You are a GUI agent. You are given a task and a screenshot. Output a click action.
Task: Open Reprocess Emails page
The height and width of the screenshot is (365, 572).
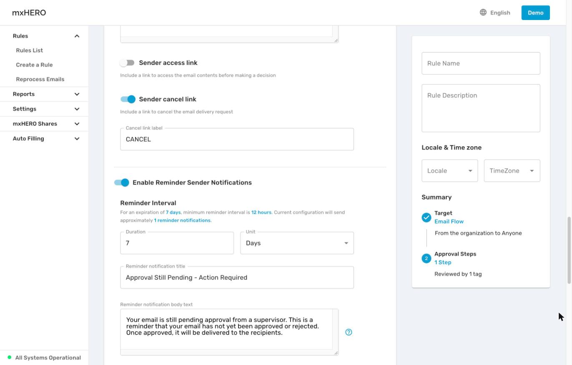(40, 79)
